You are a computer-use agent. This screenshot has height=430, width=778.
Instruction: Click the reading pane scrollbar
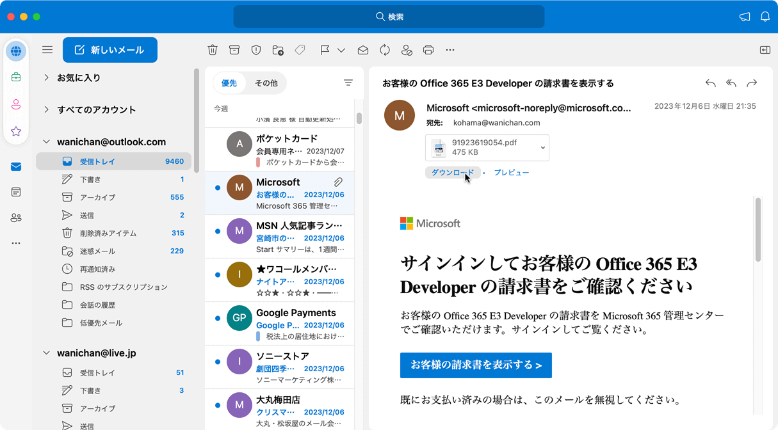758,229
